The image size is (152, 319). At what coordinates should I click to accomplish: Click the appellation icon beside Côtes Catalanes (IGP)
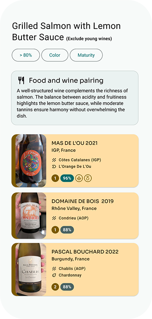click(x=54, y=160)
